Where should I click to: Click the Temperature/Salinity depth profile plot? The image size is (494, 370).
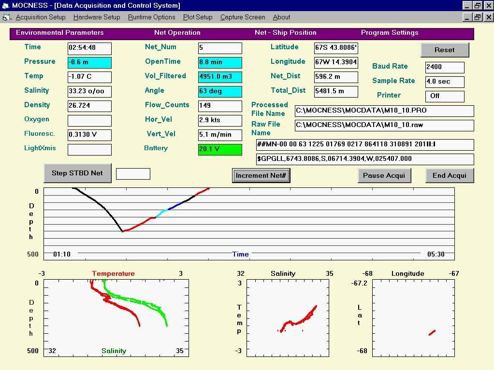click(x=116, y=318)
